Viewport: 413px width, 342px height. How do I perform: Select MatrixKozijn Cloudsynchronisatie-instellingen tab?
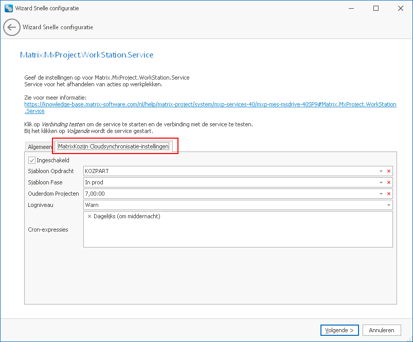(x=113, y=147)
